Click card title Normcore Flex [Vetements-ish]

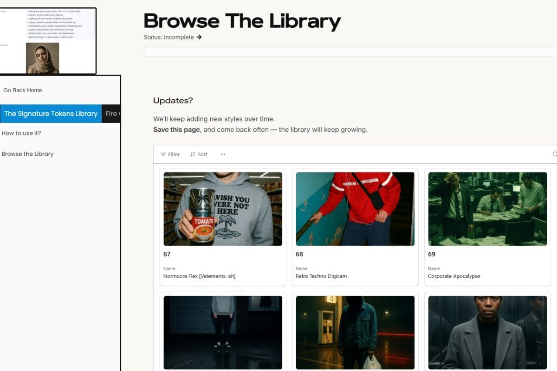[200, 276]
